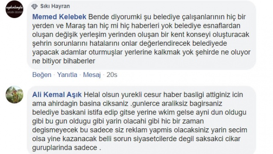Screen dimensions: 273x154
Task: Like Memed Kelebek's comment with Beğen
Action: point(42,75)
